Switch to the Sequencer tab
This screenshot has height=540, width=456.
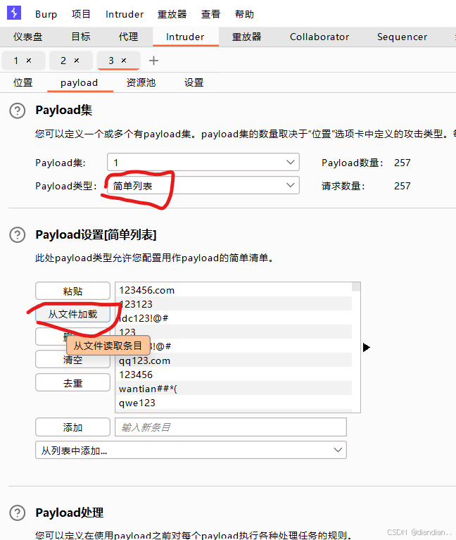click(x=402, y=37)
